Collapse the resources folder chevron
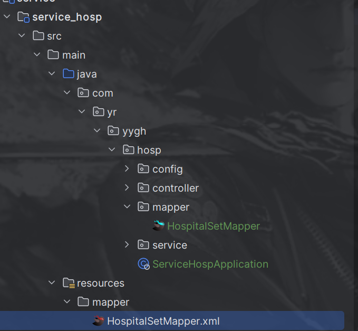The height and width of the screenshot is (331, 358). coord(52,282)
